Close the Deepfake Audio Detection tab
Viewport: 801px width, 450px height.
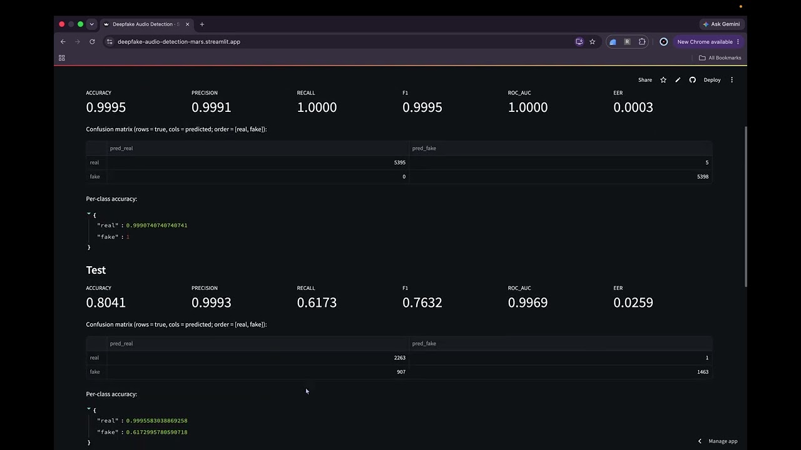(187, 24)
